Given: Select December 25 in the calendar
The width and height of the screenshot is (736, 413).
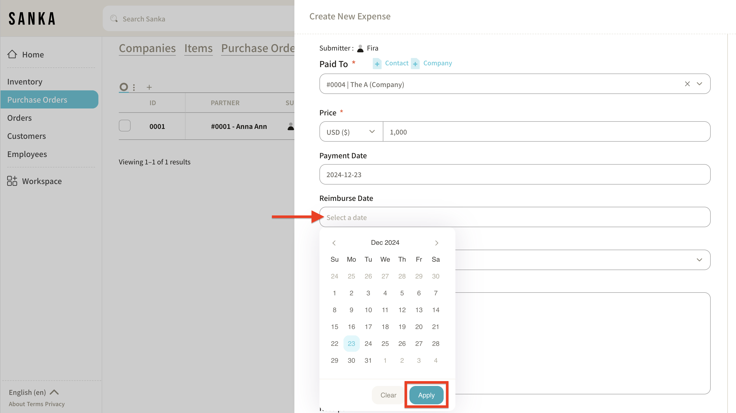Looking at the screenshot, I should [385, 344].
